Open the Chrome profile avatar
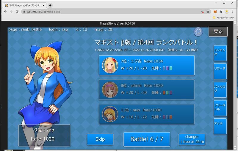Viewport: 238px width, 151px height. pyautogui.click(x=227, y=12)
